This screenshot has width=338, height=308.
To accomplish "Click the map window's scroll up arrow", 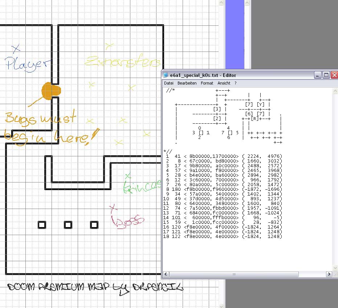I will point(221,3).
